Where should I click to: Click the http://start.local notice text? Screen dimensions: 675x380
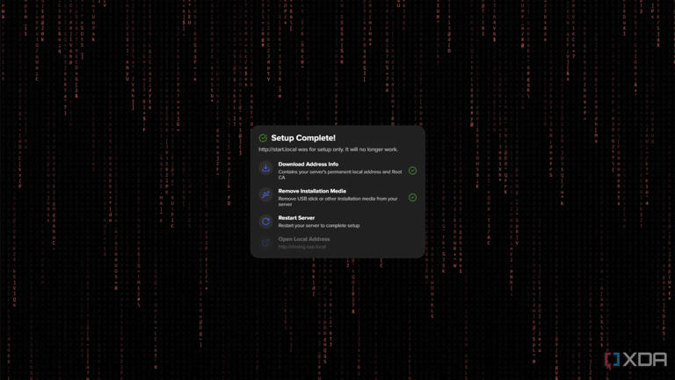[x=328, y=150]
